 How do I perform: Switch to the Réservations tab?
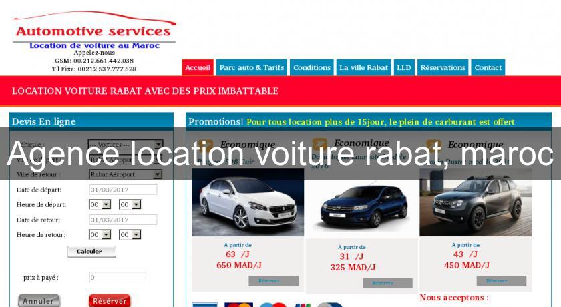(x=443, y=67)
